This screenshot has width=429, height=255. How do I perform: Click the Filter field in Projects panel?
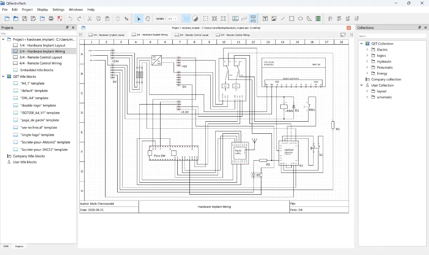click(x=38, y=34)
